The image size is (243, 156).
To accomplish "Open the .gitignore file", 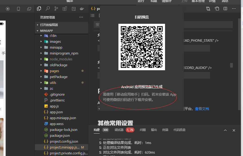I will pos(62,94).
